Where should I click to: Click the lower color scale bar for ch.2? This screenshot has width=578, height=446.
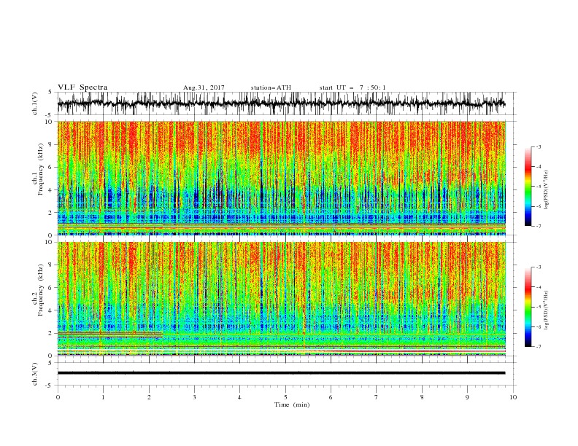coord(528,307)
